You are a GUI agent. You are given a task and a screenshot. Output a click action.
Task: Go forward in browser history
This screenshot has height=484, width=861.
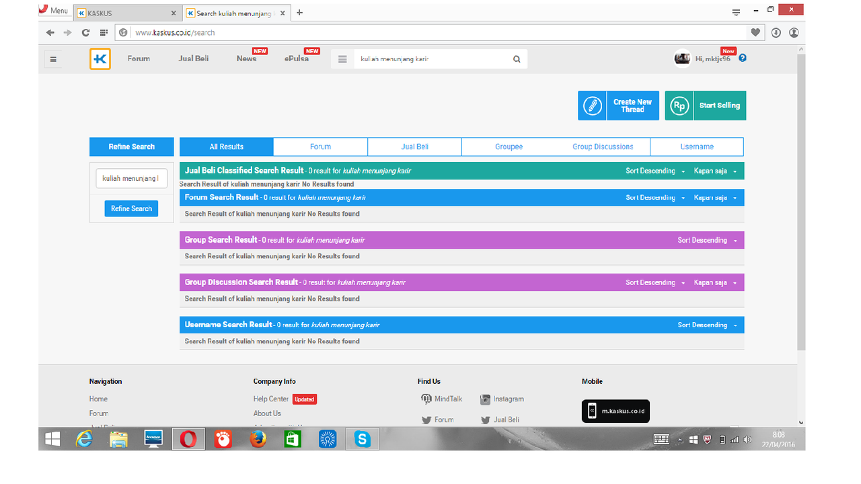click(x=67, y=32)
